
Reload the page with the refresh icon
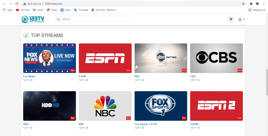17,4
